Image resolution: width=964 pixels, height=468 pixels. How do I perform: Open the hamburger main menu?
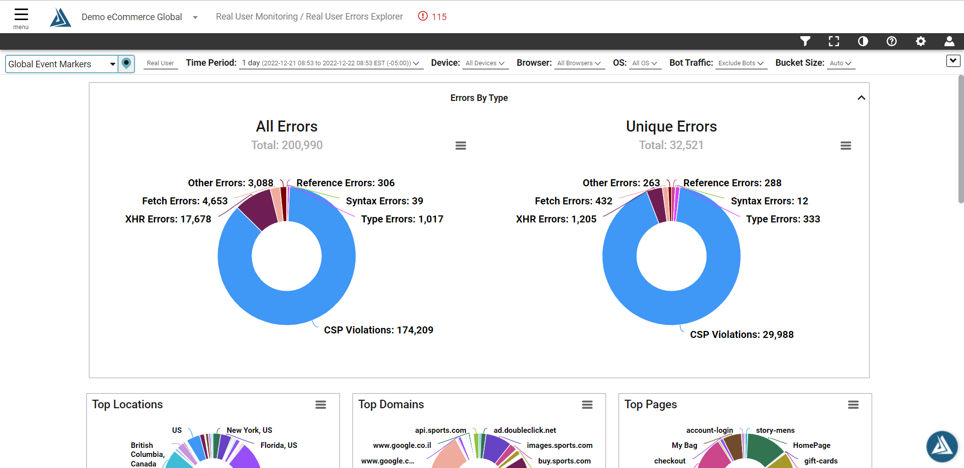[x=21, y=19]
